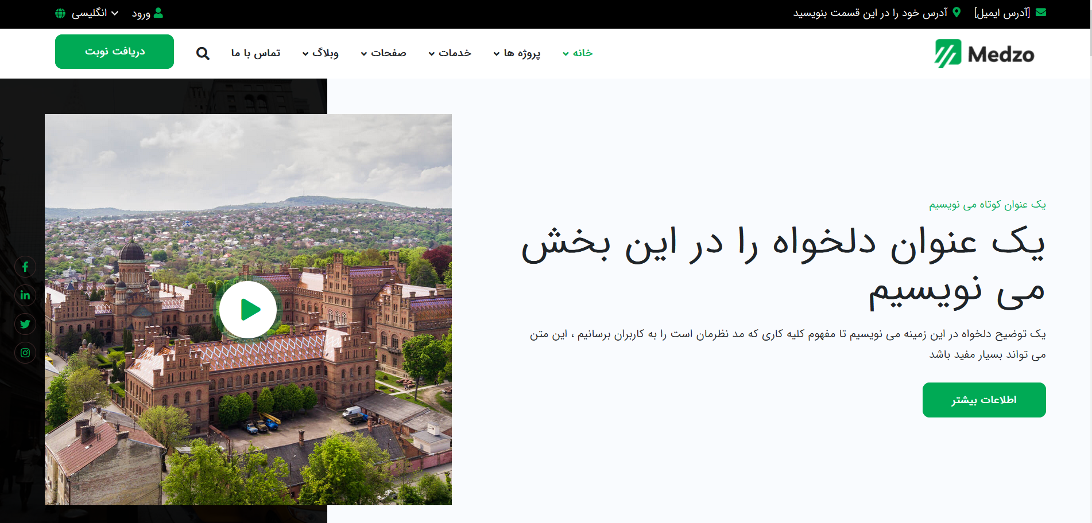Click the Medzo logo
Image resolution: width=1092 pixels, height=523 pixels.
click(984, 54)
